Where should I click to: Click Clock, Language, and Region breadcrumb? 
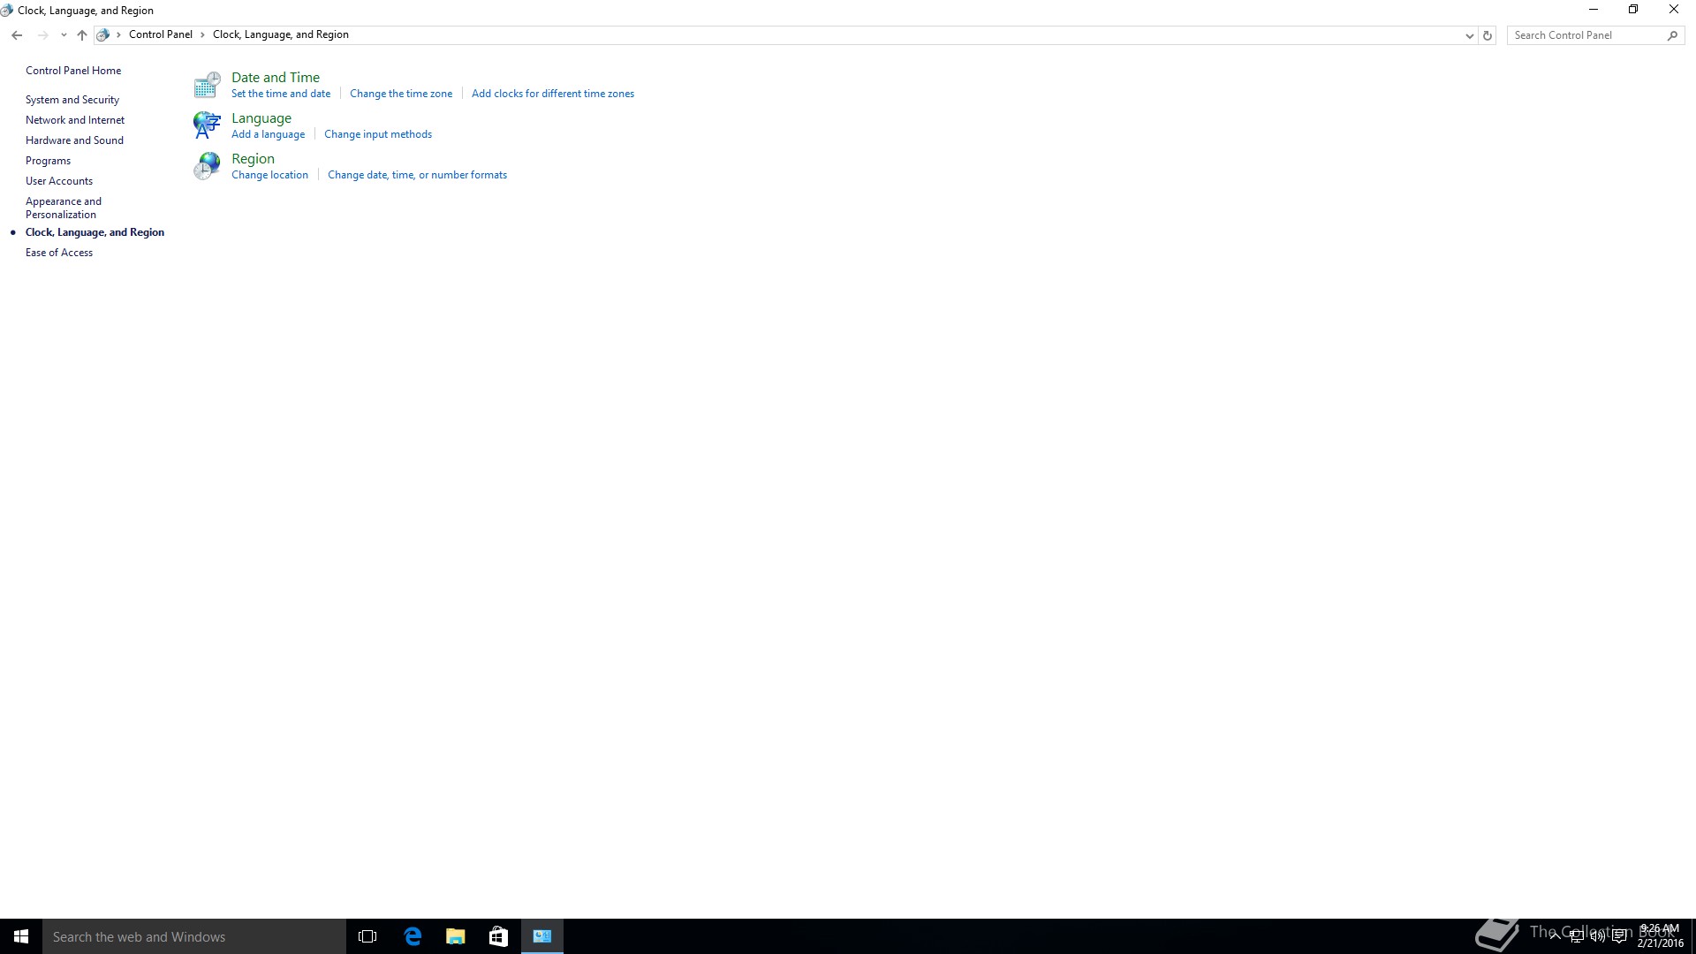coord(281,34)
